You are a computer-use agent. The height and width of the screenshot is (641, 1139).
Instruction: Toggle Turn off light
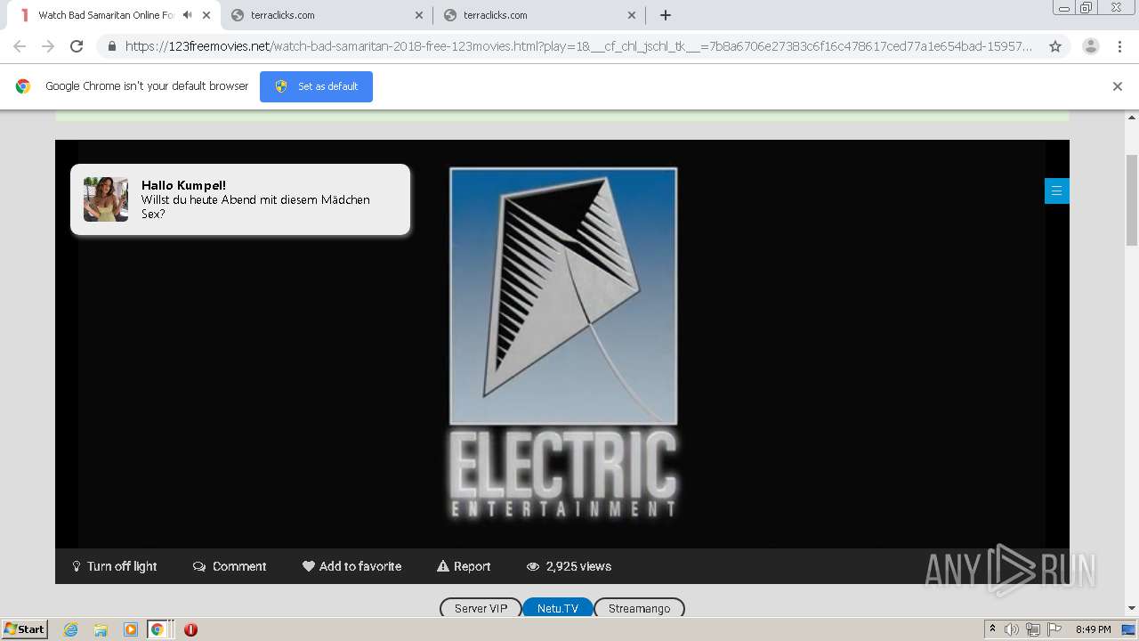(x=115, y=566)
